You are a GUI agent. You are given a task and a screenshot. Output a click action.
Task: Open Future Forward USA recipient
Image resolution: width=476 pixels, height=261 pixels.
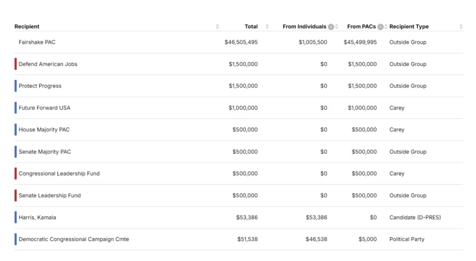pos(45,108)
